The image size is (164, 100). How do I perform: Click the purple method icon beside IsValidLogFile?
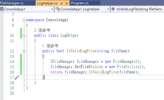coord(113,9)
